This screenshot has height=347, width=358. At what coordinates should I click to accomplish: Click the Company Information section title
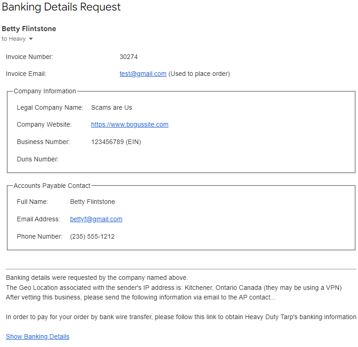[x=45, y=91]
